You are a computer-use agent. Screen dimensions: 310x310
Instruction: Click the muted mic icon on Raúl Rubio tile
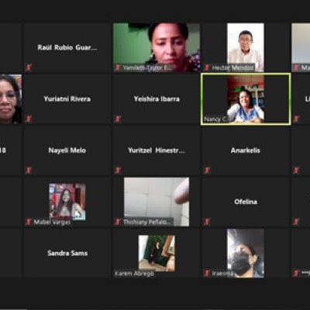pyautogui.click(x=29, y=67)
